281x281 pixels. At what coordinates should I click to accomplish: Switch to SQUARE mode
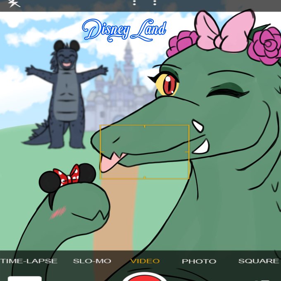259,261
